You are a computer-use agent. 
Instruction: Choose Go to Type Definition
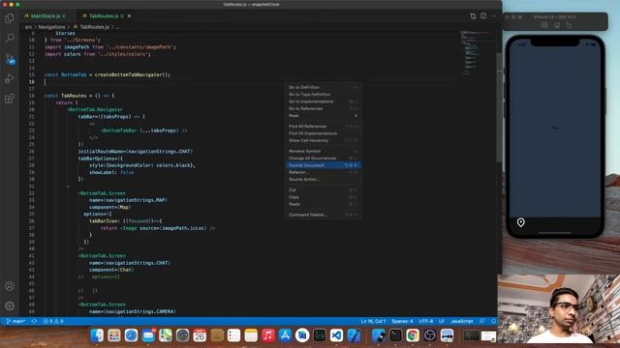(323, 95)
